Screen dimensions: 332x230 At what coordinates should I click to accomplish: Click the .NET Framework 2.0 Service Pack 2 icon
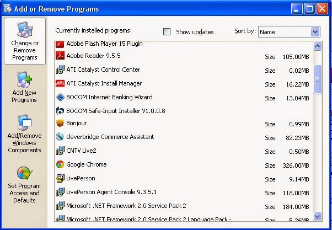tap(60, 206)
